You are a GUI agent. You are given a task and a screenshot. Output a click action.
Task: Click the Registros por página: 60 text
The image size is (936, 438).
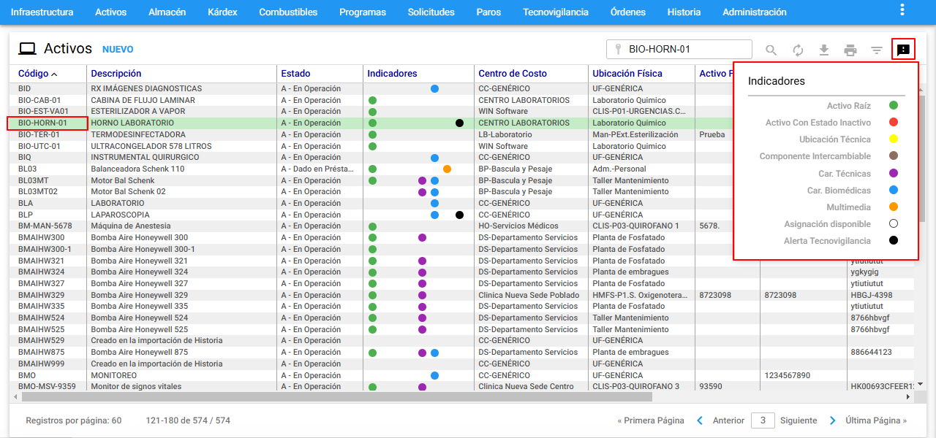click(x=74, y=420)
